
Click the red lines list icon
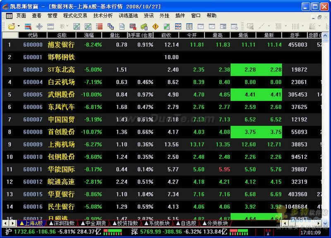99,26
